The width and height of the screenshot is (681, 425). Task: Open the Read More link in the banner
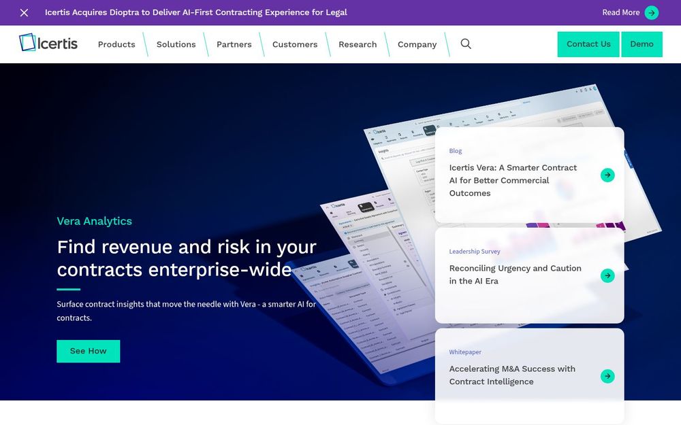[x=620, y=12]
